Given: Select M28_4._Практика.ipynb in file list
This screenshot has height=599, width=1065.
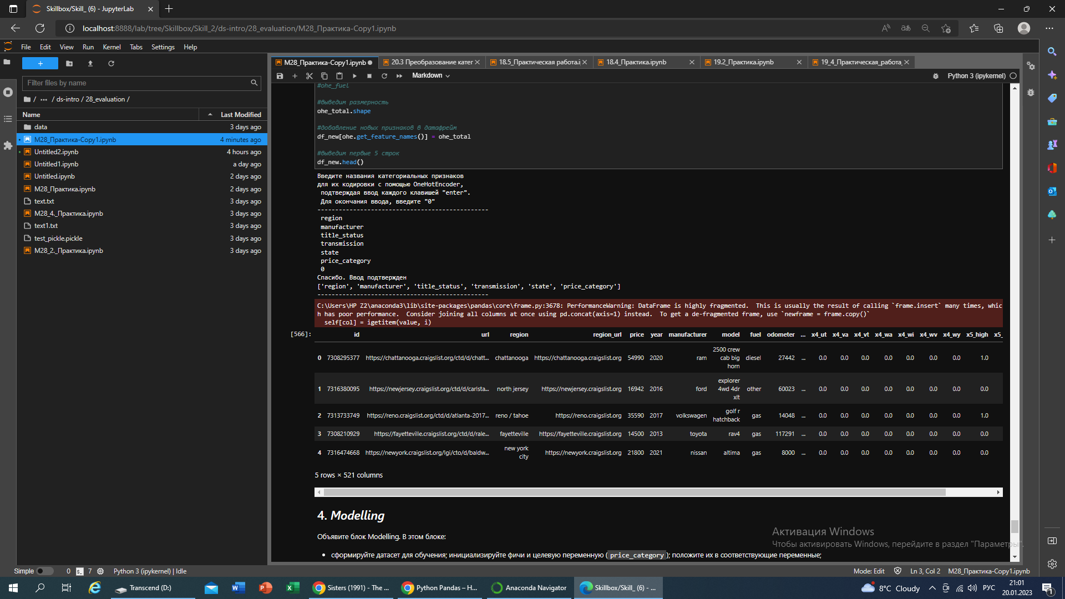Looking at the screenshot, I should [142, 214].
